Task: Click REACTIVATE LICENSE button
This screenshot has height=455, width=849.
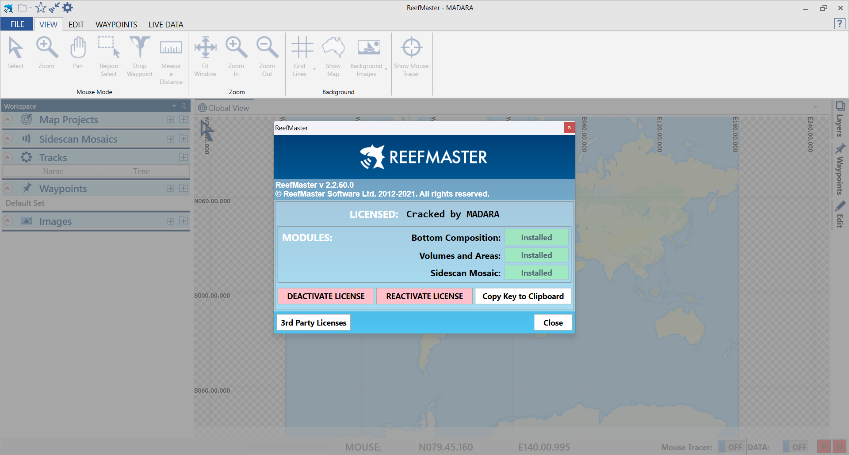Action: tap(424, 296)
